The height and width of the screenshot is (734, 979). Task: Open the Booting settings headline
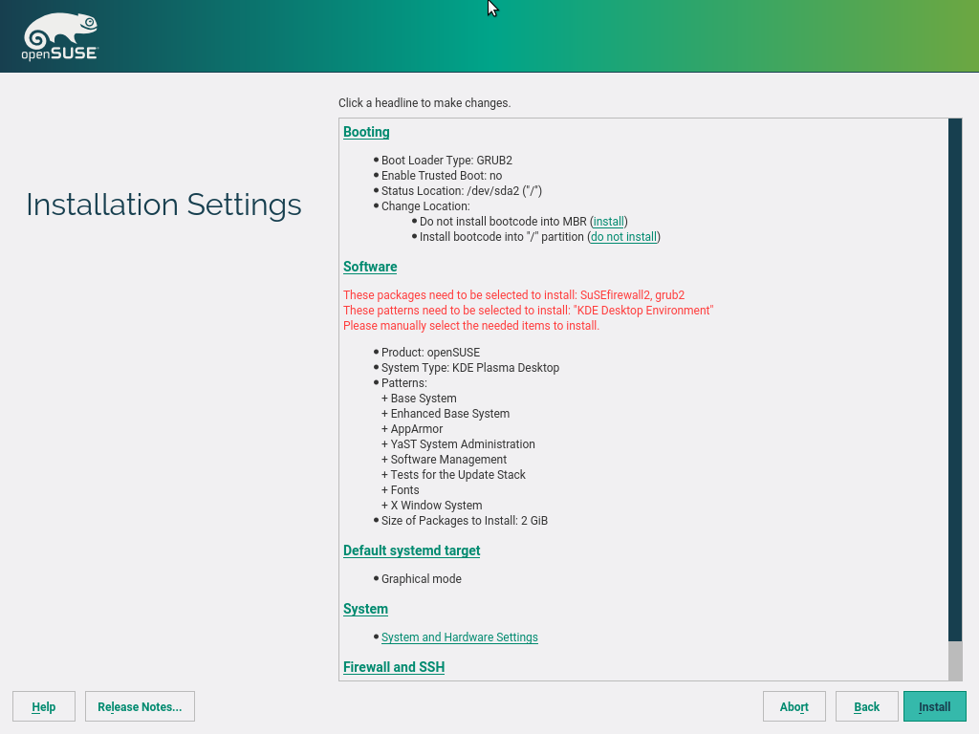pyautogui.click(x=366, y=132)
